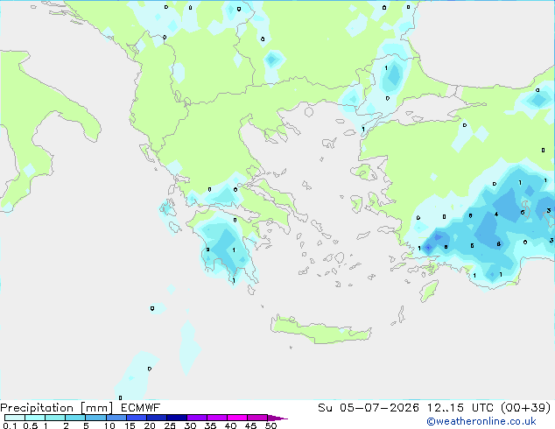Click legend value '35'
The height and width of the screenshot is (429, 555).
point(210,425)
